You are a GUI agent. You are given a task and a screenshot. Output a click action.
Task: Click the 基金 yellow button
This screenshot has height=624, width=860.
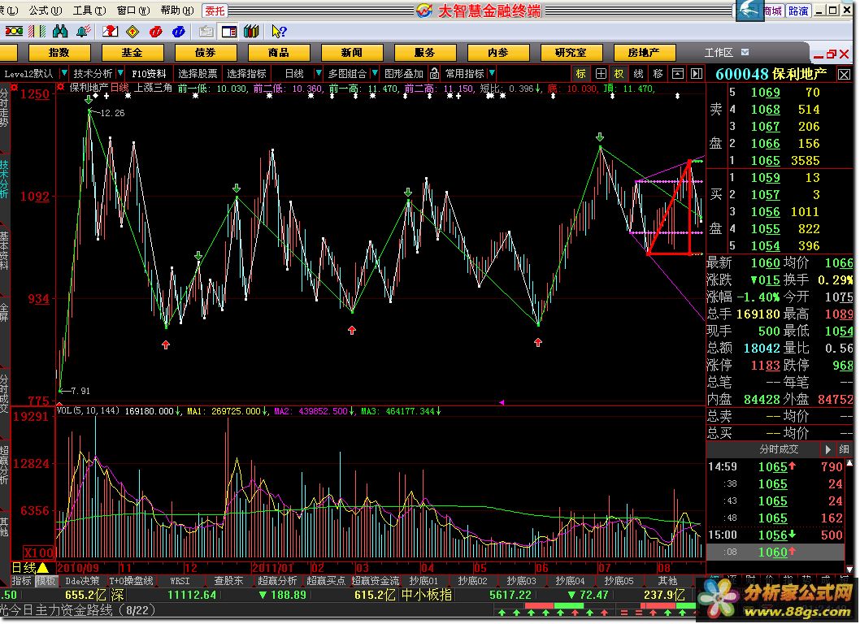(132, 53)
